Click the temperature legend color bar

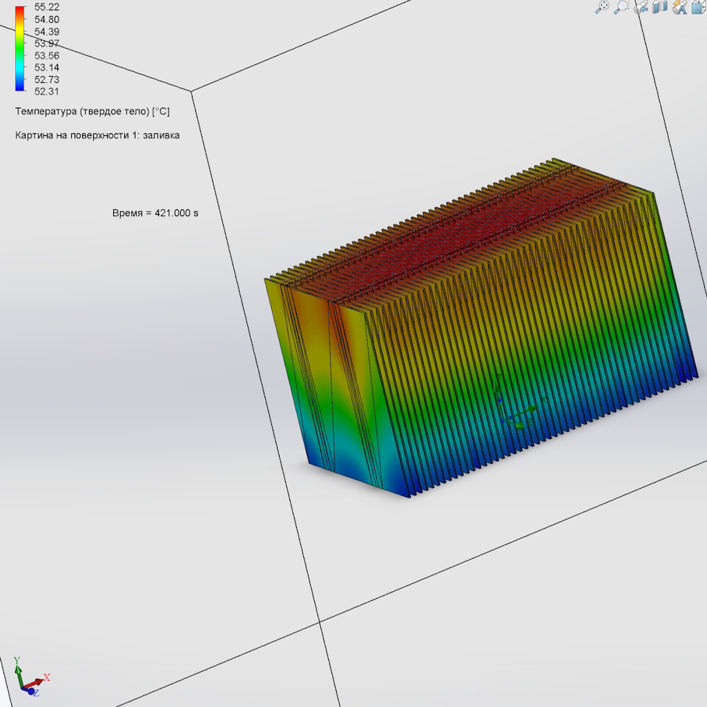19,48
